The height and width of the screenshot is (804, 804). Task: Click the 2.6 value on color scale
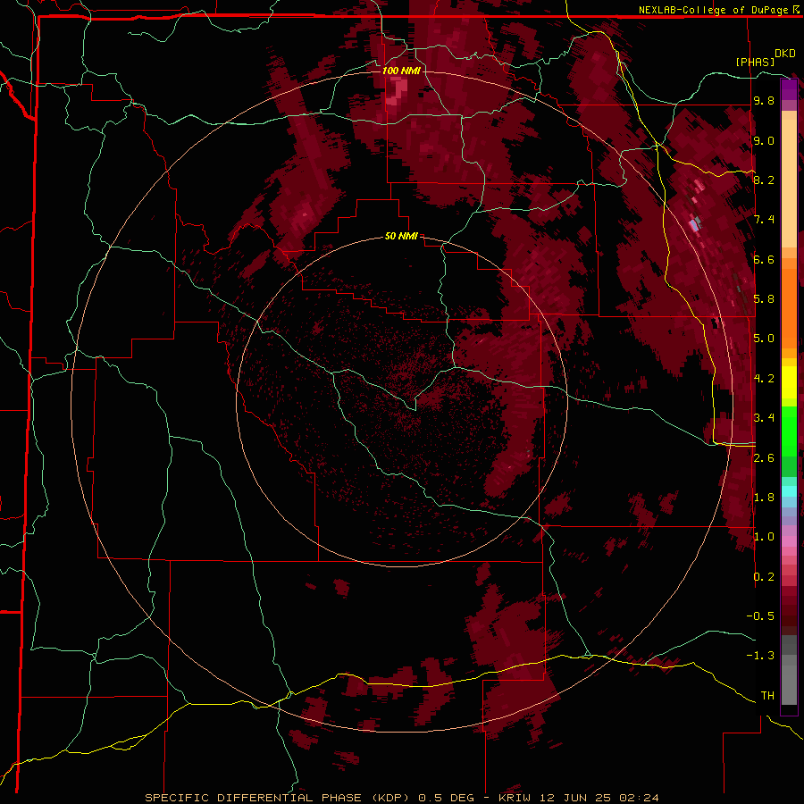click(764, 458)
